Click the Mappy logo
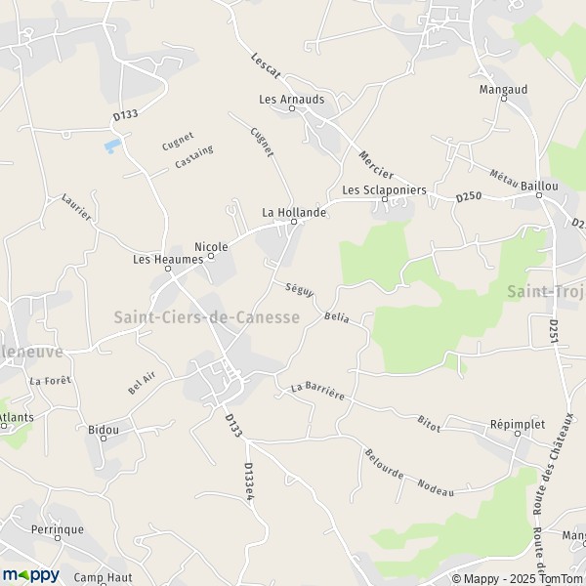 click(31, 575)
